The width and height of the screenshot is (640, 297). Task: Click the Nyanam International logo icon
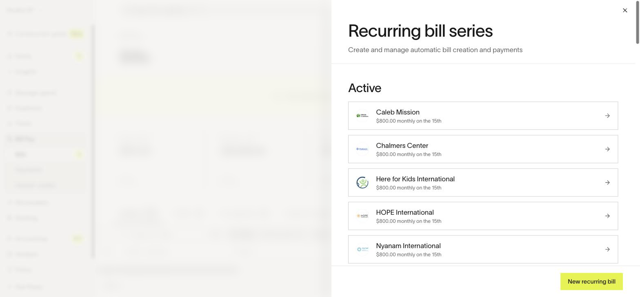point(362,249)
